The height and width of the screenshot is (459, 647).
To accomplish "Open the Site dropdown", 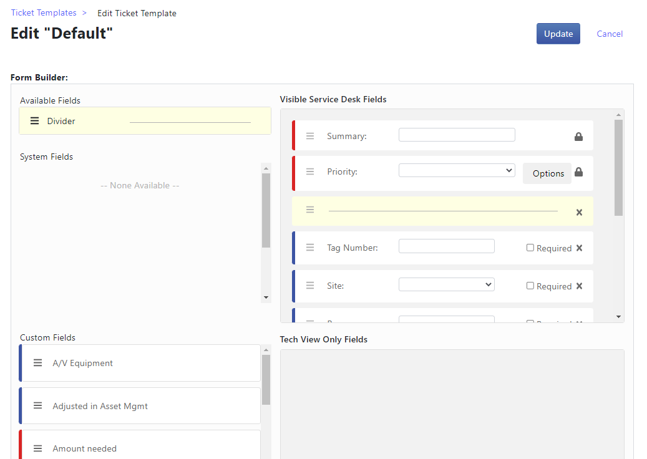I will click(447, 284).
